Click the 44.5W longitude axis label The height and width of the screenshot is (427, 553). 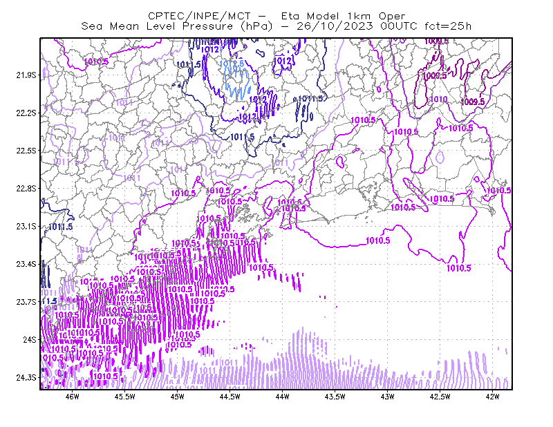coord(229,397)
